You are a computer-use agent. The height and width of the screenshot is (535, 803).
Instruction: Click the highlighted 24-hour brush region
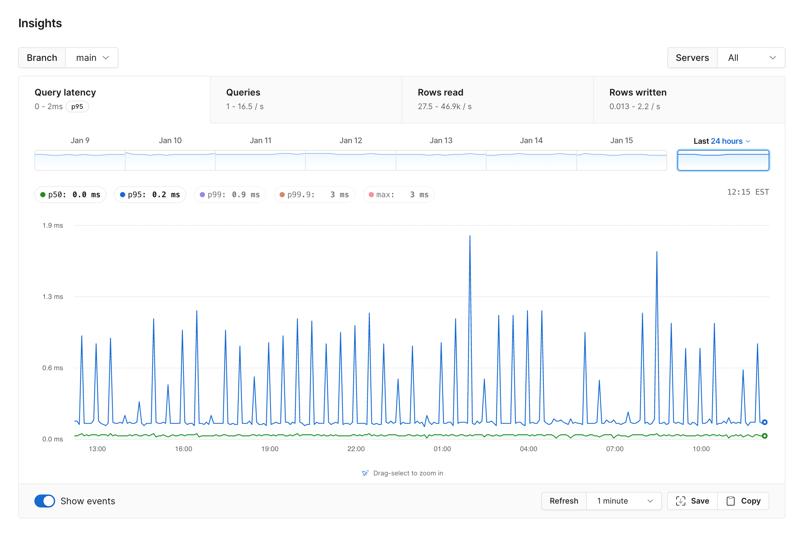tap(723, 160)
